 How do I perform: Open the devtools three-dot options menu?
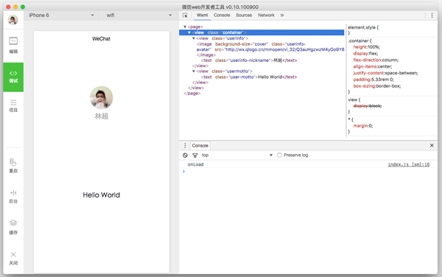click(x=432, y=15)
